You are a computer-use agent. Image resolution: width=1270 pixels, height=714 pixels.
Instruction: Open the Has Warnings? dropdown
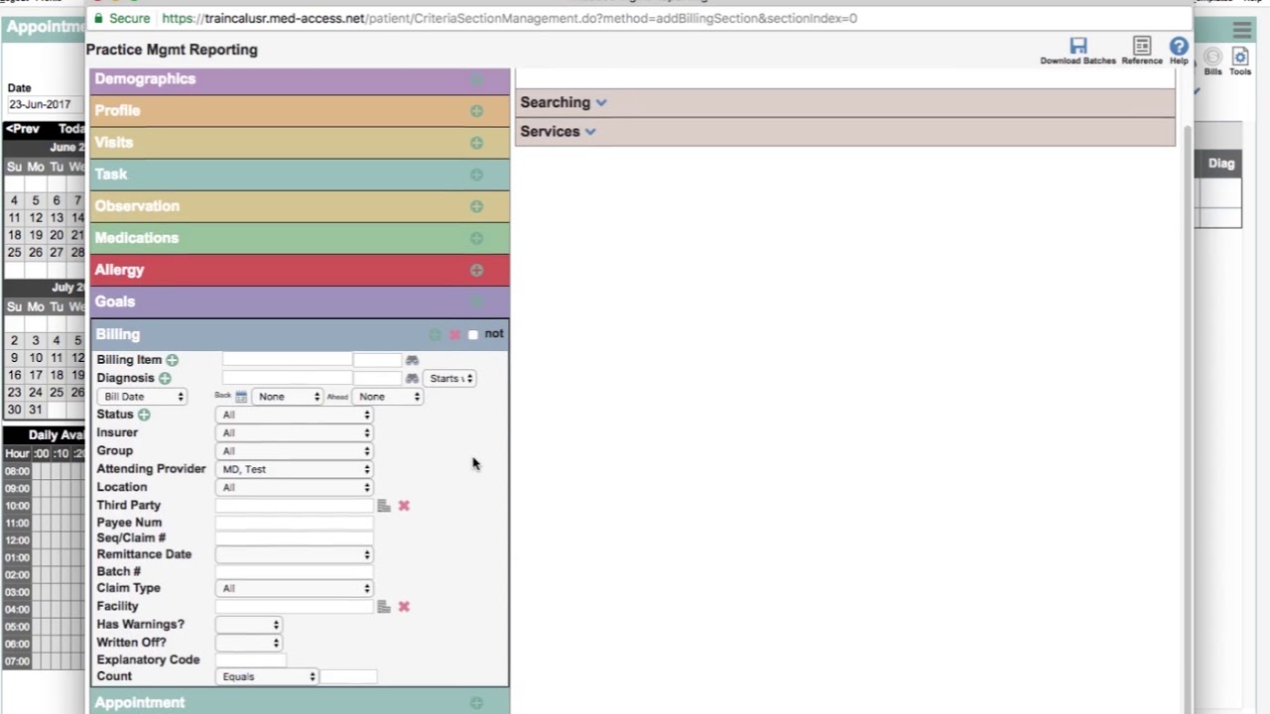tap(248, 625)
